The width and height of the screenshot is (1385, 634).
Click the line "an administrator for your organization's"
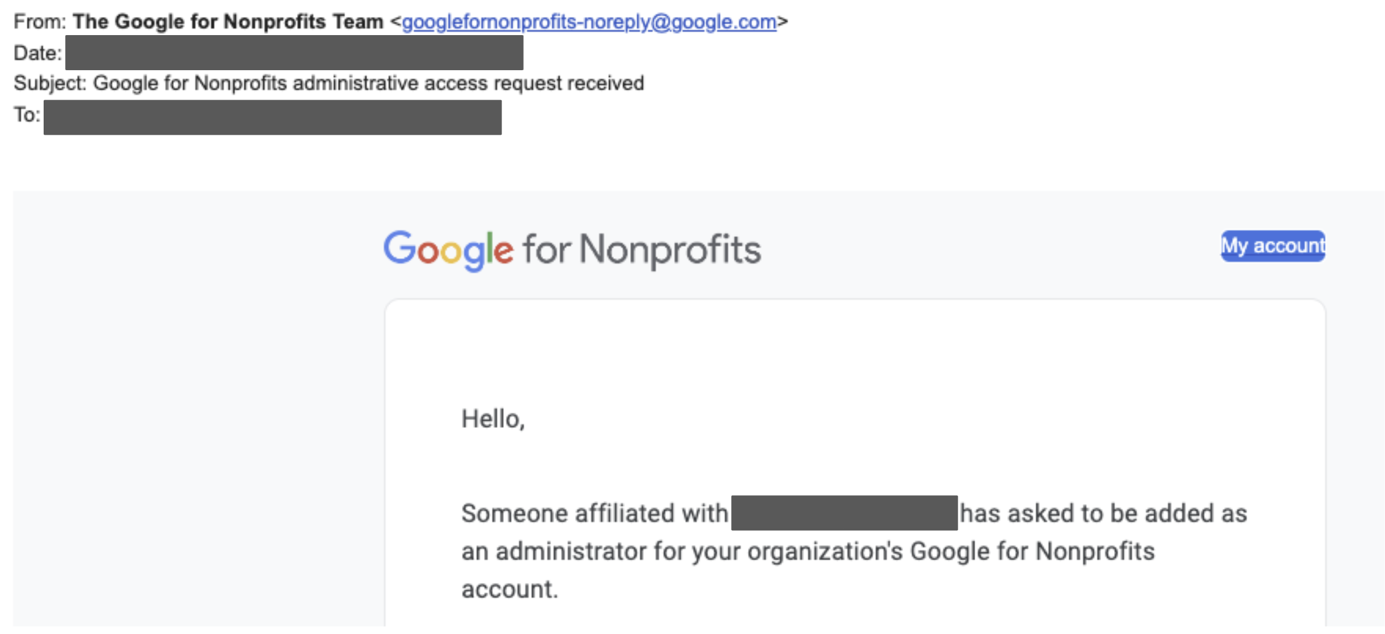[x=681, y=551]
